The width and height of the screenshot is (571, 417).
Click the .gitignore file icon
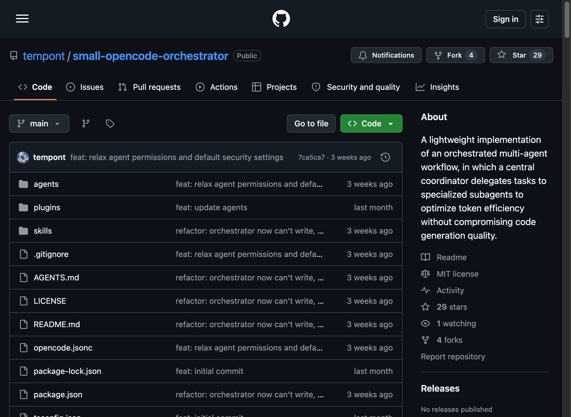(x=24, y=254)
